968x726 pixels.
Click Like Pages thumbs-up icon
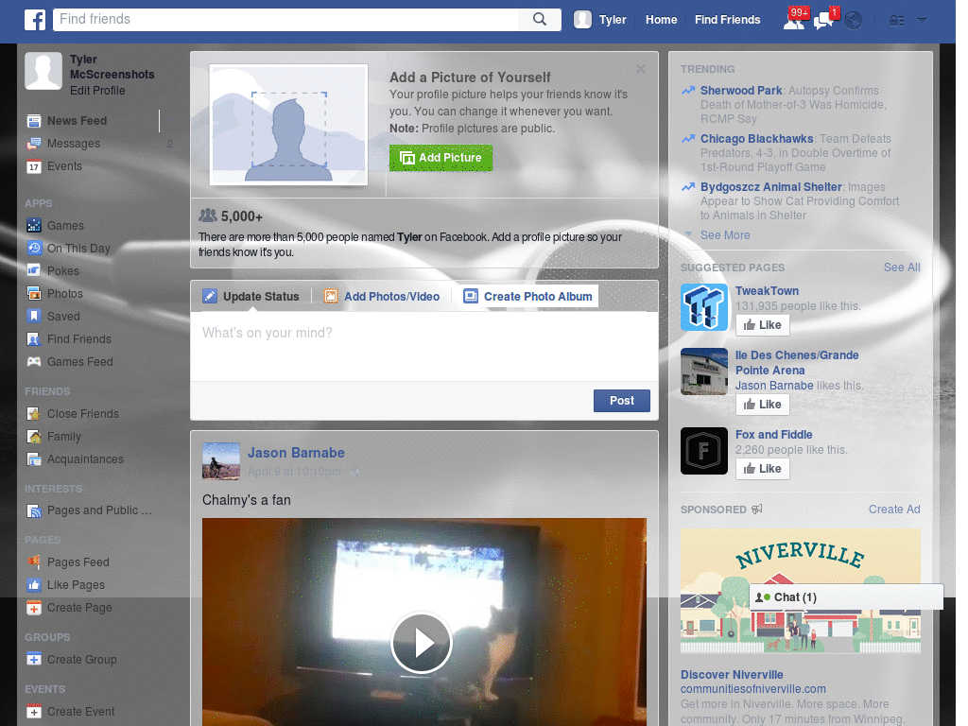pyautogui.click(x=34, y=585)
